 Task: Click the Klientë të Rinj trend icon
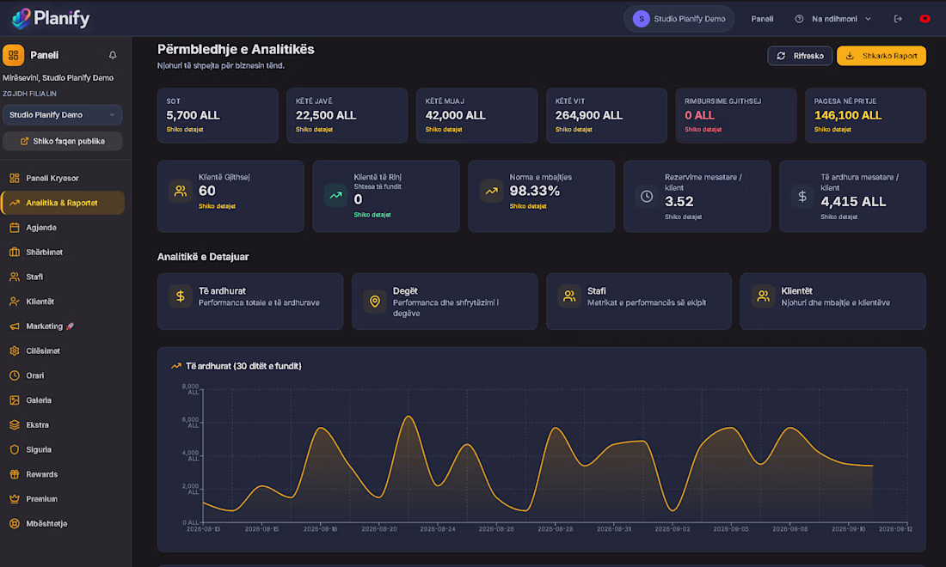[x=335, y=195]
